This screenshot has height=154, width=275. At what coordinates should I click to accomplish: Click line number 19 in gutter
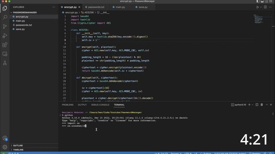click(x=64, y=78)
